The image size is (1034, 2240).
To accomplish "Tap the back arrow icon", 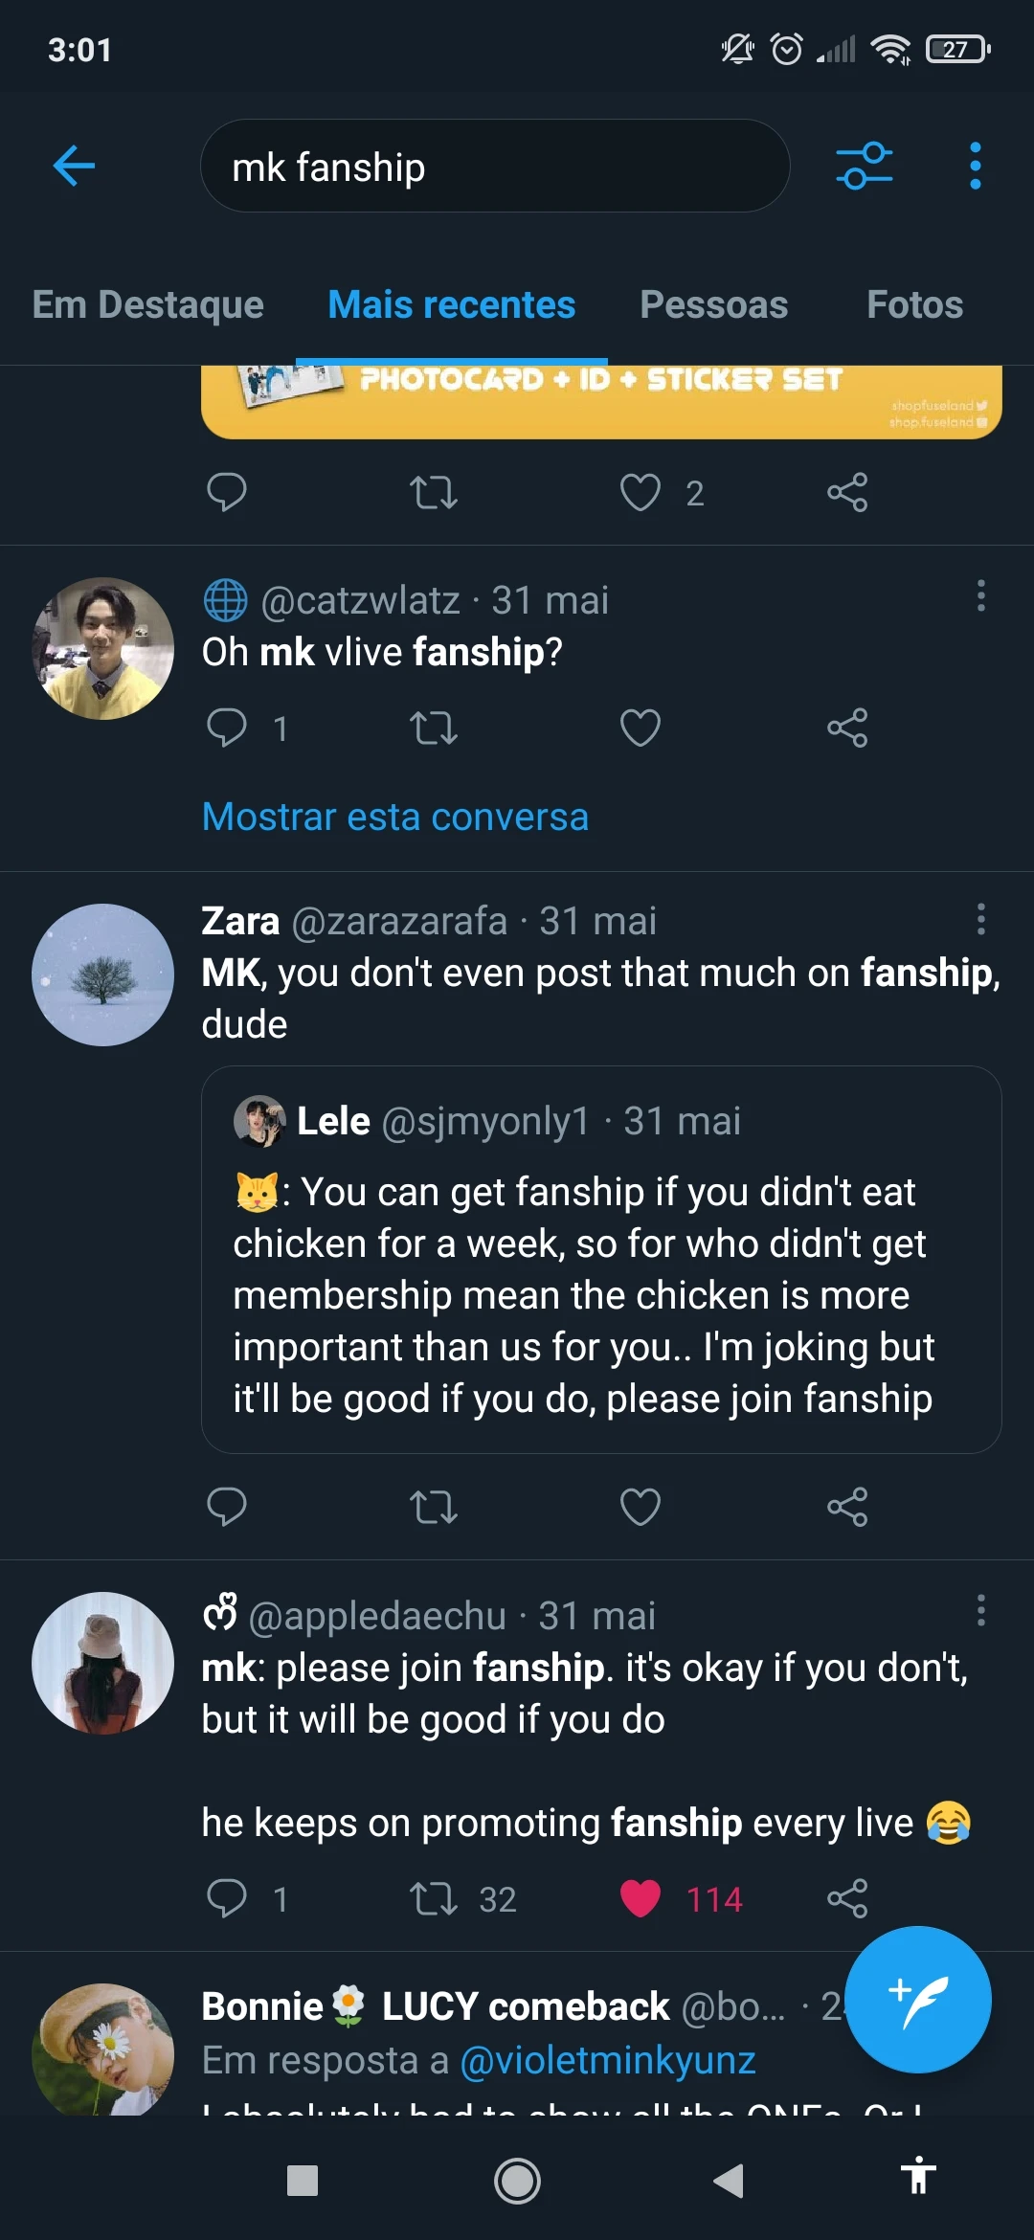I will coord(74,166).
